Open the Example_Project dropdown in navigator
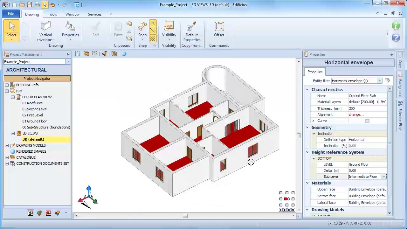This screenshot has width=407, height=229. [x=68, y=62]
